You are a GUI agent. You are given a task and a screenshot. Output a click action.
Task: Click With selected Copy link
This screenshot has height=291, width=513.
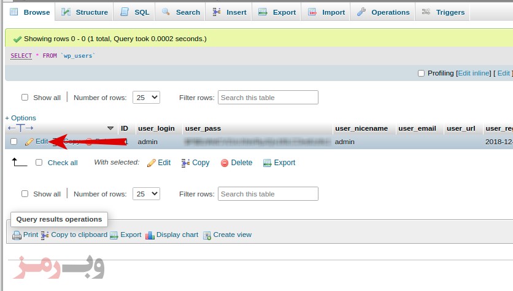tap(201, 163)
